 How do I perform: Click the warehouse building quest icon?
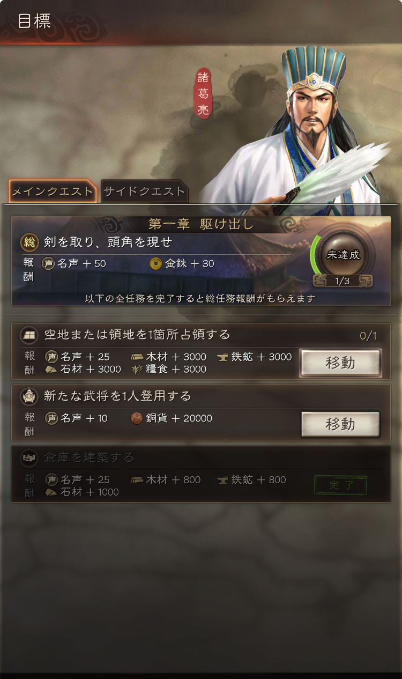[29, 457]
